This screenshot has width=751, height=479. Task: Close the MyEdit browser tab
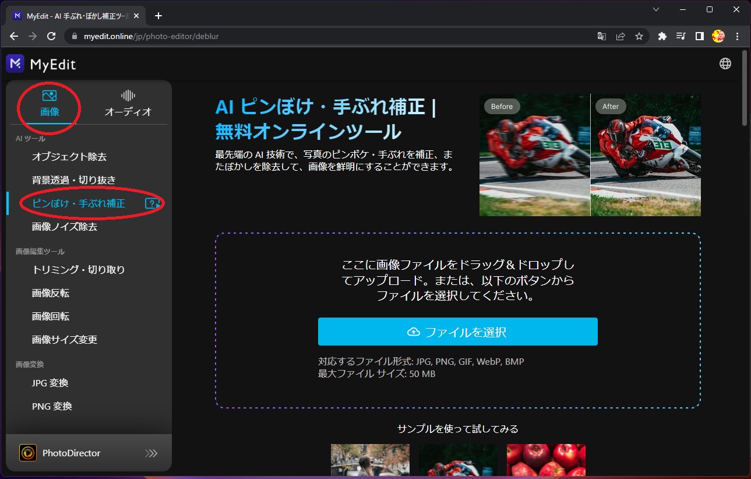137,16
